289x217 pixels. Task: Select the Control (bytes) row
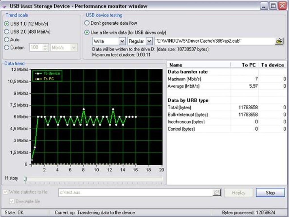(227, 129)
